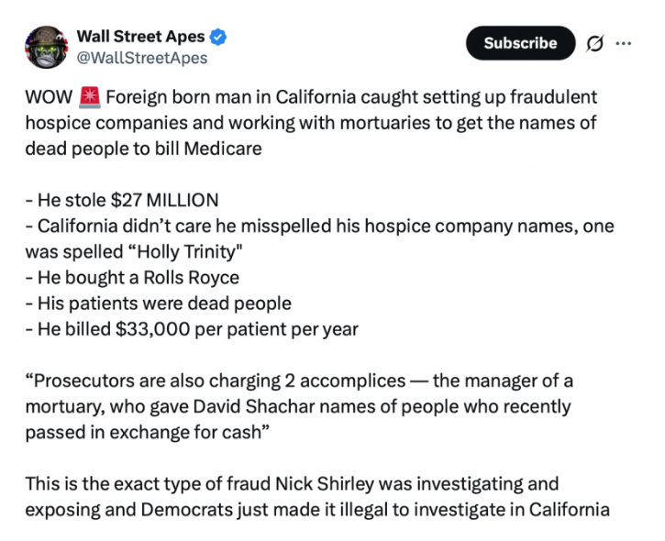Click the Wall Street Apes display name

point(141,37)
